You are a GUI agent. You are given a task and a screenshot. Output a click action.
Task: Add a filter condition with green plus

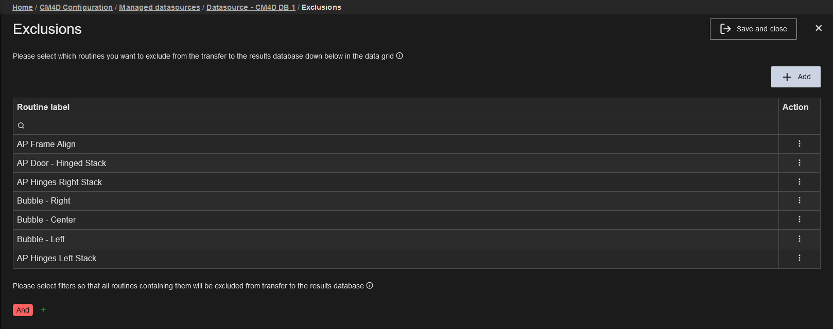tap(43, 310)
